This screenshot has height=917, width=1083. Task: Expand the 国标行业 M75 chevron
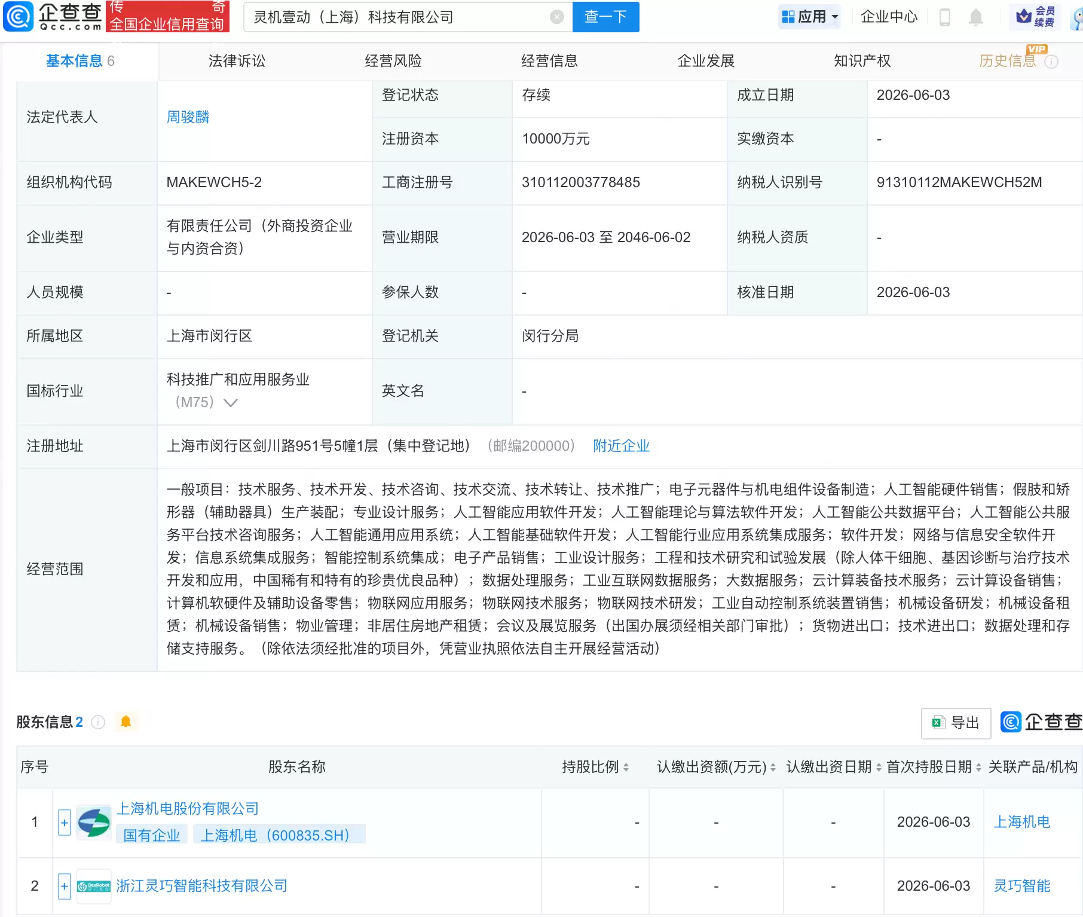click(x=230, y=403)
